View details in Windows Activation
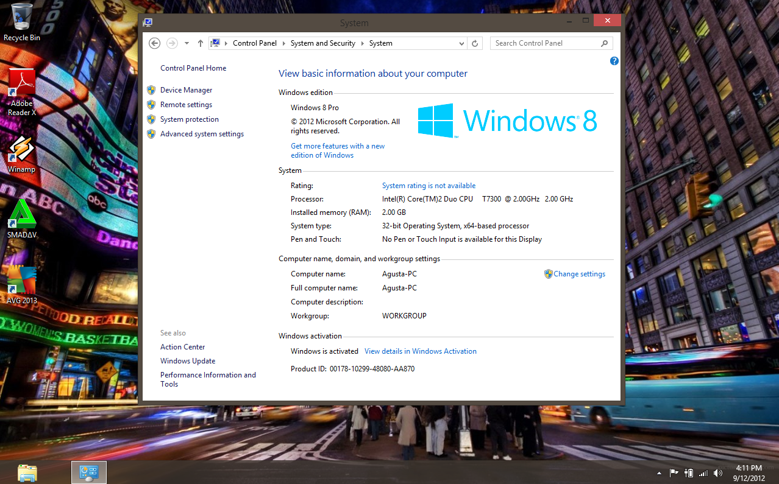Screen dimensions: 779x484 pos(421,351)
